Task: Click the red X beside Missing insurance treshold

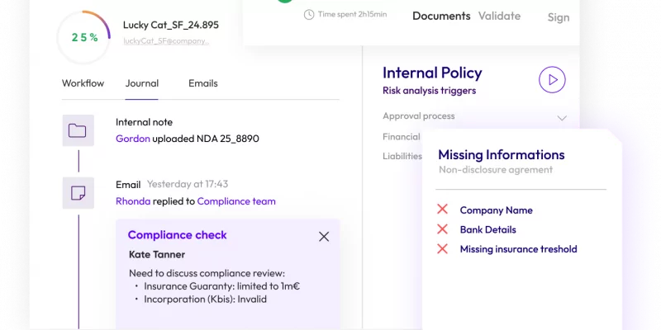Action: 442,249
